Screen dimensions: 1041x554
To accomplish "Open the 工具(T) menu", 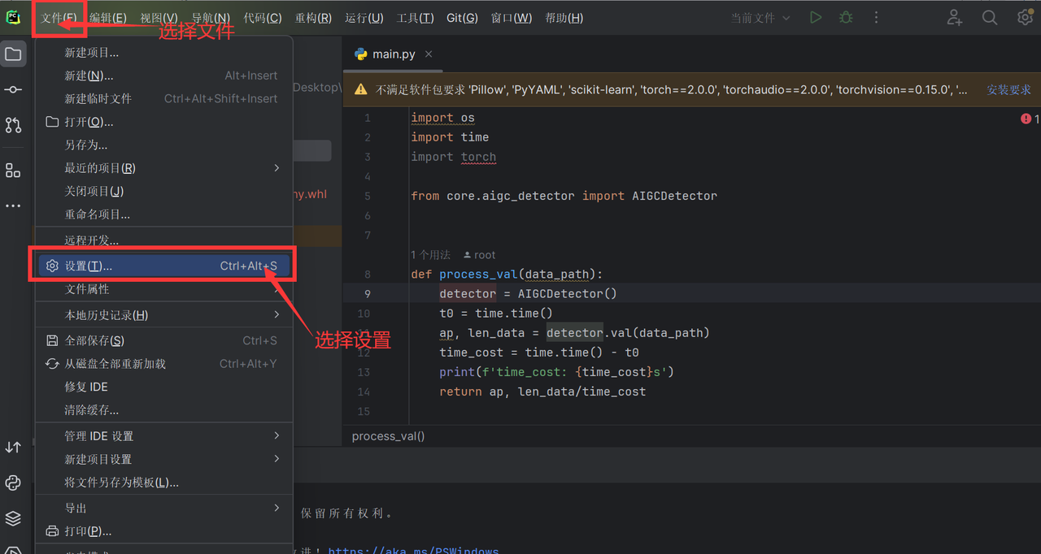I will (x=415, y=17).
